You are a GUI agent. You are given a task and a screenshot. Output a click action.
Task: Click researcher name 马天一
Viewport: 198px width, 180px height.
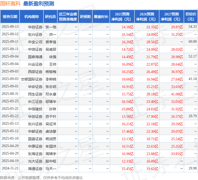click(x=51, y=169)
